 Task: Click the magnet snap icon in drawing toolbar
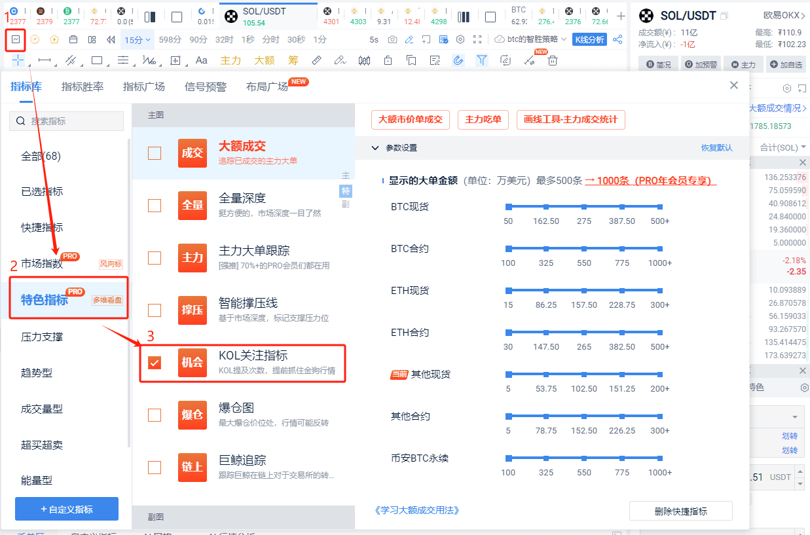pos(458,60)
